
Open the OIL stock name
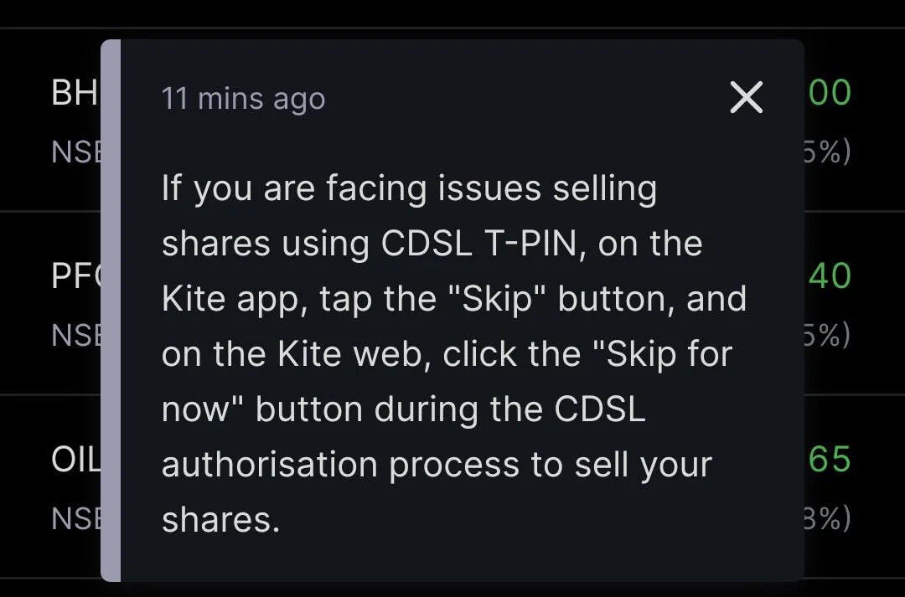75,460
